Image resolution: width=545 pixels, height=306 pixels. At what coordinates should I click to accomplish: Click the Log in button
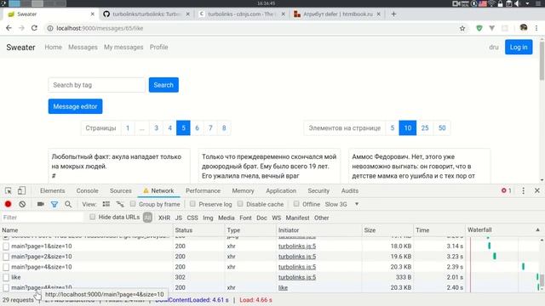pos(519,48)
